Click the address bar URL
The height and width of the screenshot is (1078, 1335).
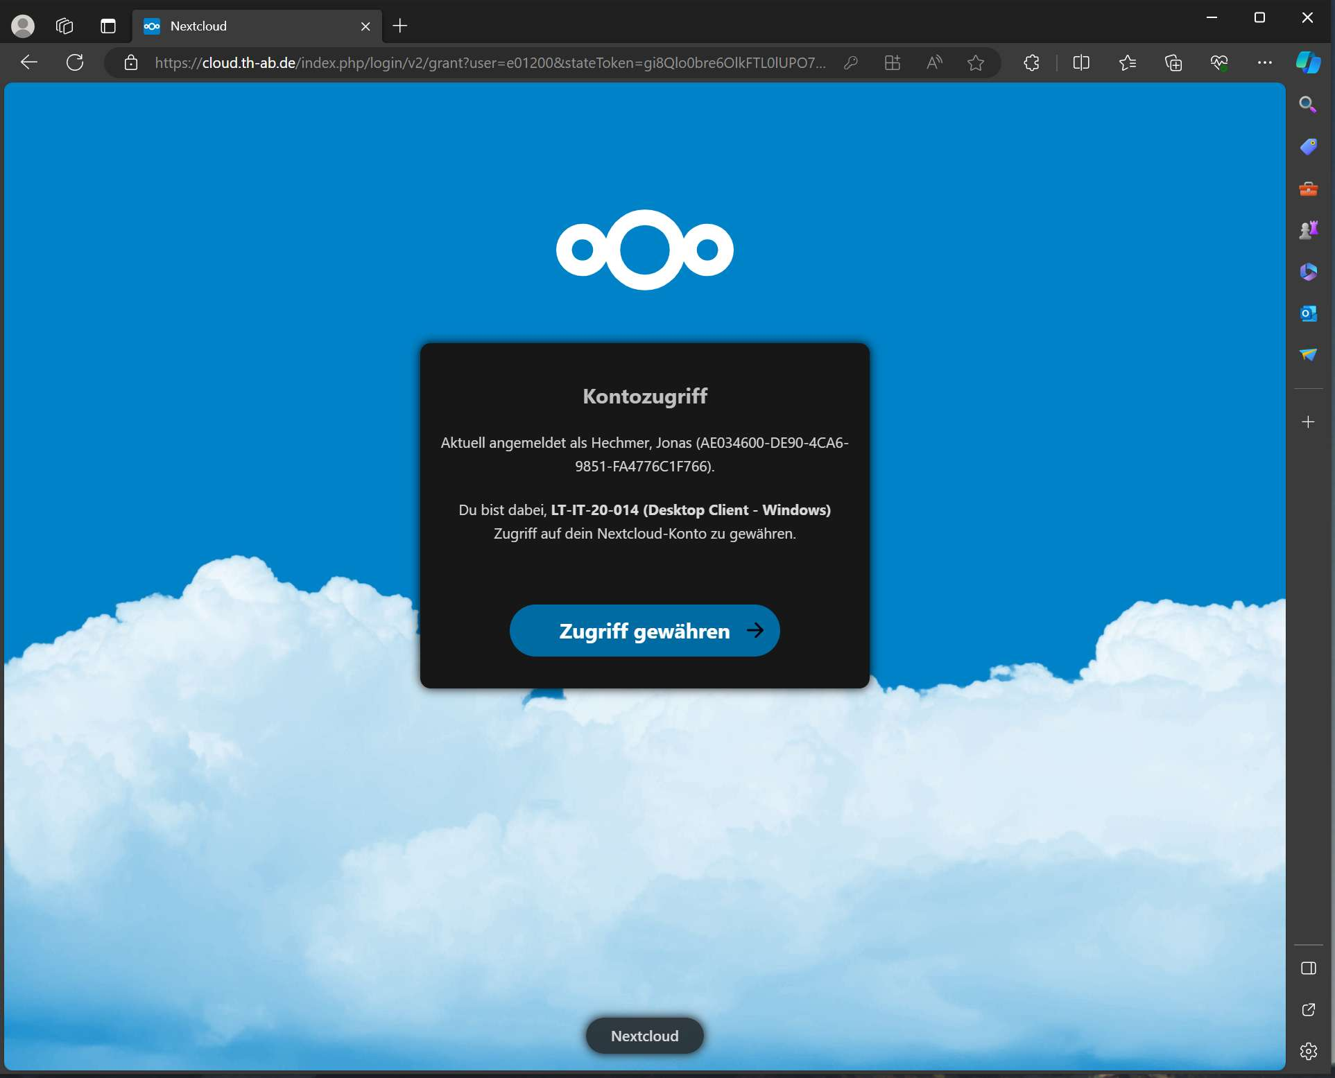pyautogui.click(x=490, y=63)
